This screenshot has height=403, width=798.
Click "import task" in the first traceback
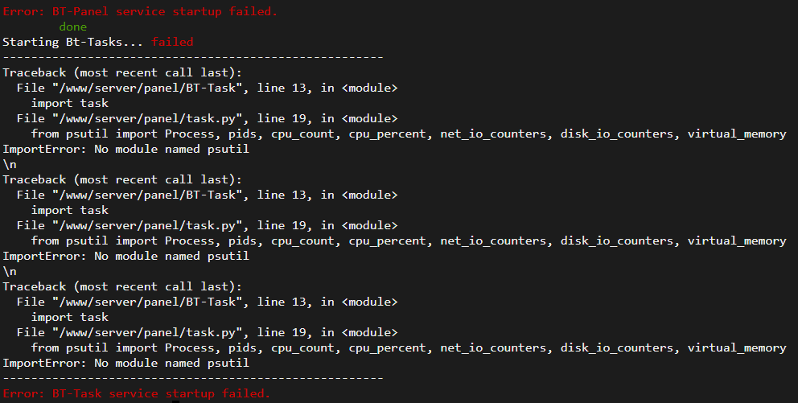point(70,103)
